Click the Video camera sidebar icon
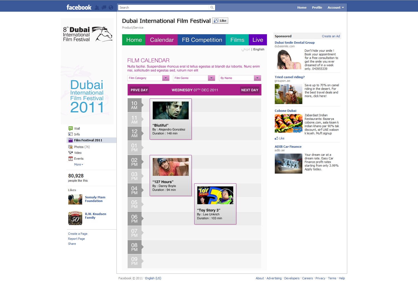The height and width of the screenshot is (291, 418). [71, 153]
